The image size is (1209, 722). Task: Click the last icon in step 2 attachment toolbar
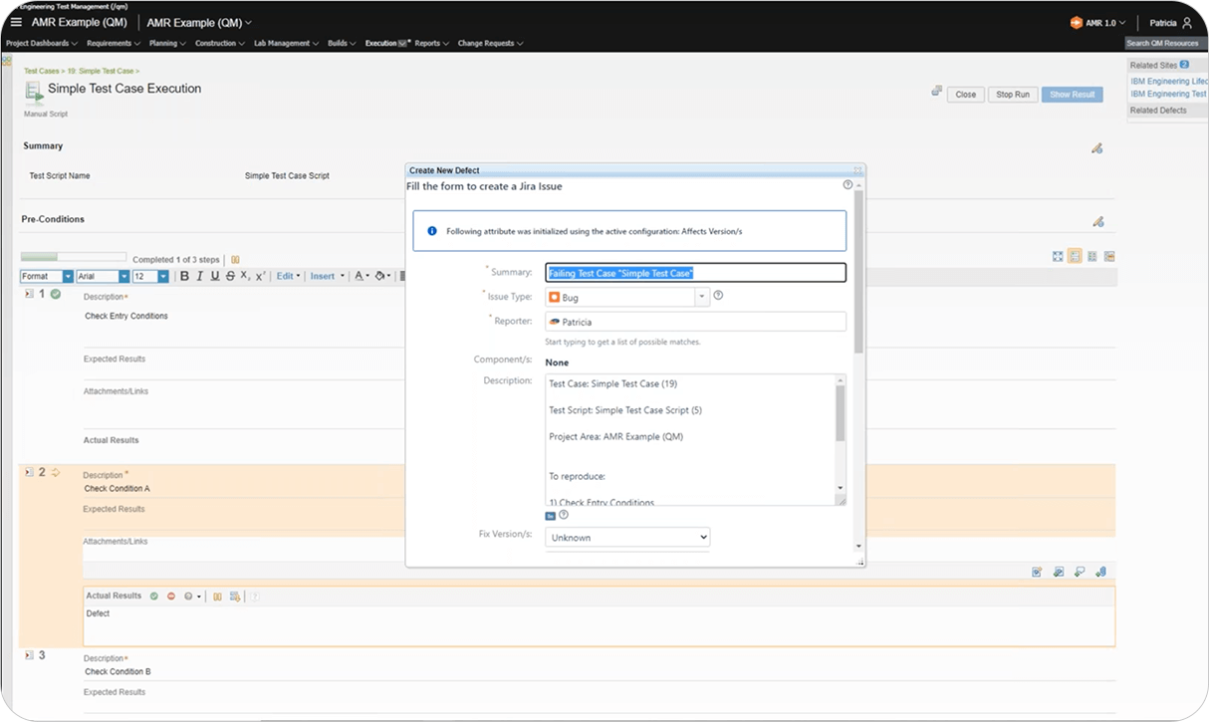1100,572
